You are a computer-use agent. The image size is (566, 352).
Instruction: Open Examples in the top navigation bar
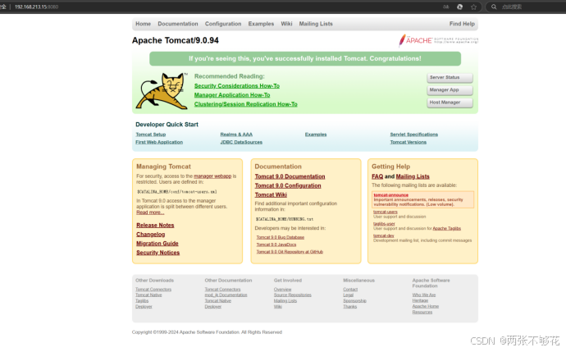click(x=261, y=24)
